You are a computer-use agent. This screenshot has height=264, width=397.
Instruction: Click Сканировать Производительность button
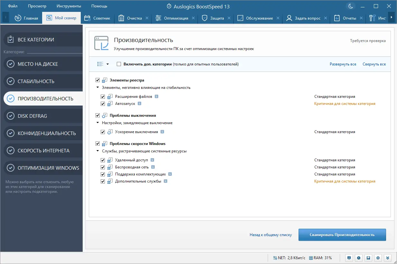(x=342, y=235)
